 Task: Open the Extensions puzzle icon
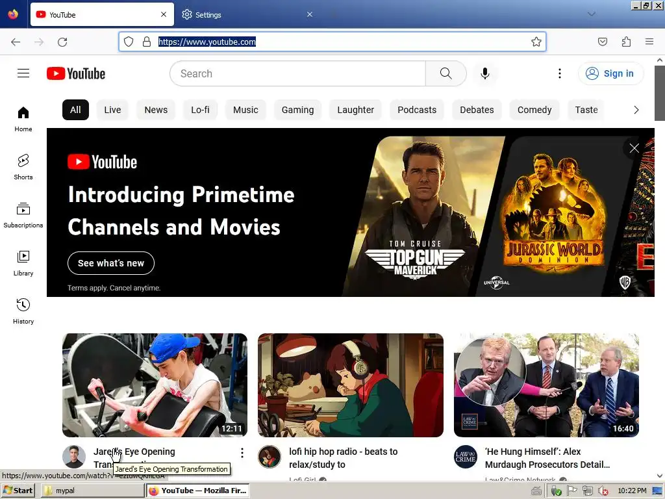(x=626, y=42)
